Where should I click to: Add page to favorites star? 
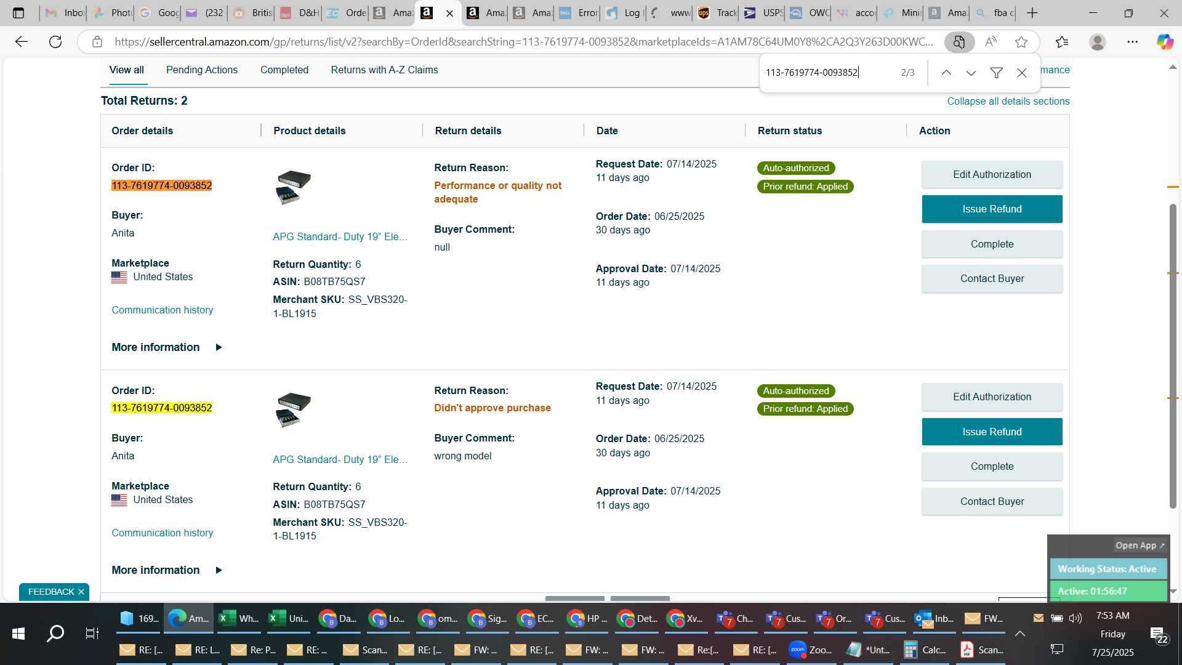pos(1021,42)
